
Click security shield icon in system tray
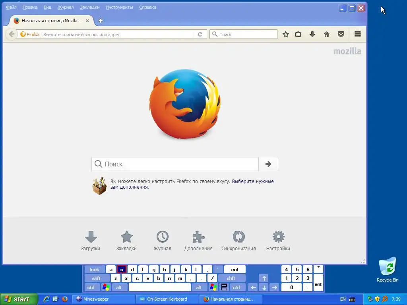click(378, 299)
